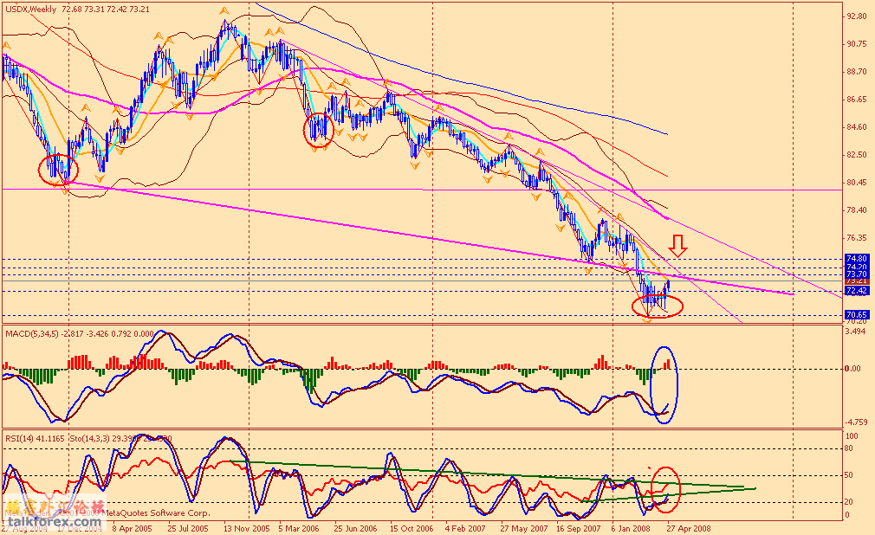This screenshot has height=535, width=875.
Task: Select the 80.45 price axis label
Action: [x=857, y=183]
